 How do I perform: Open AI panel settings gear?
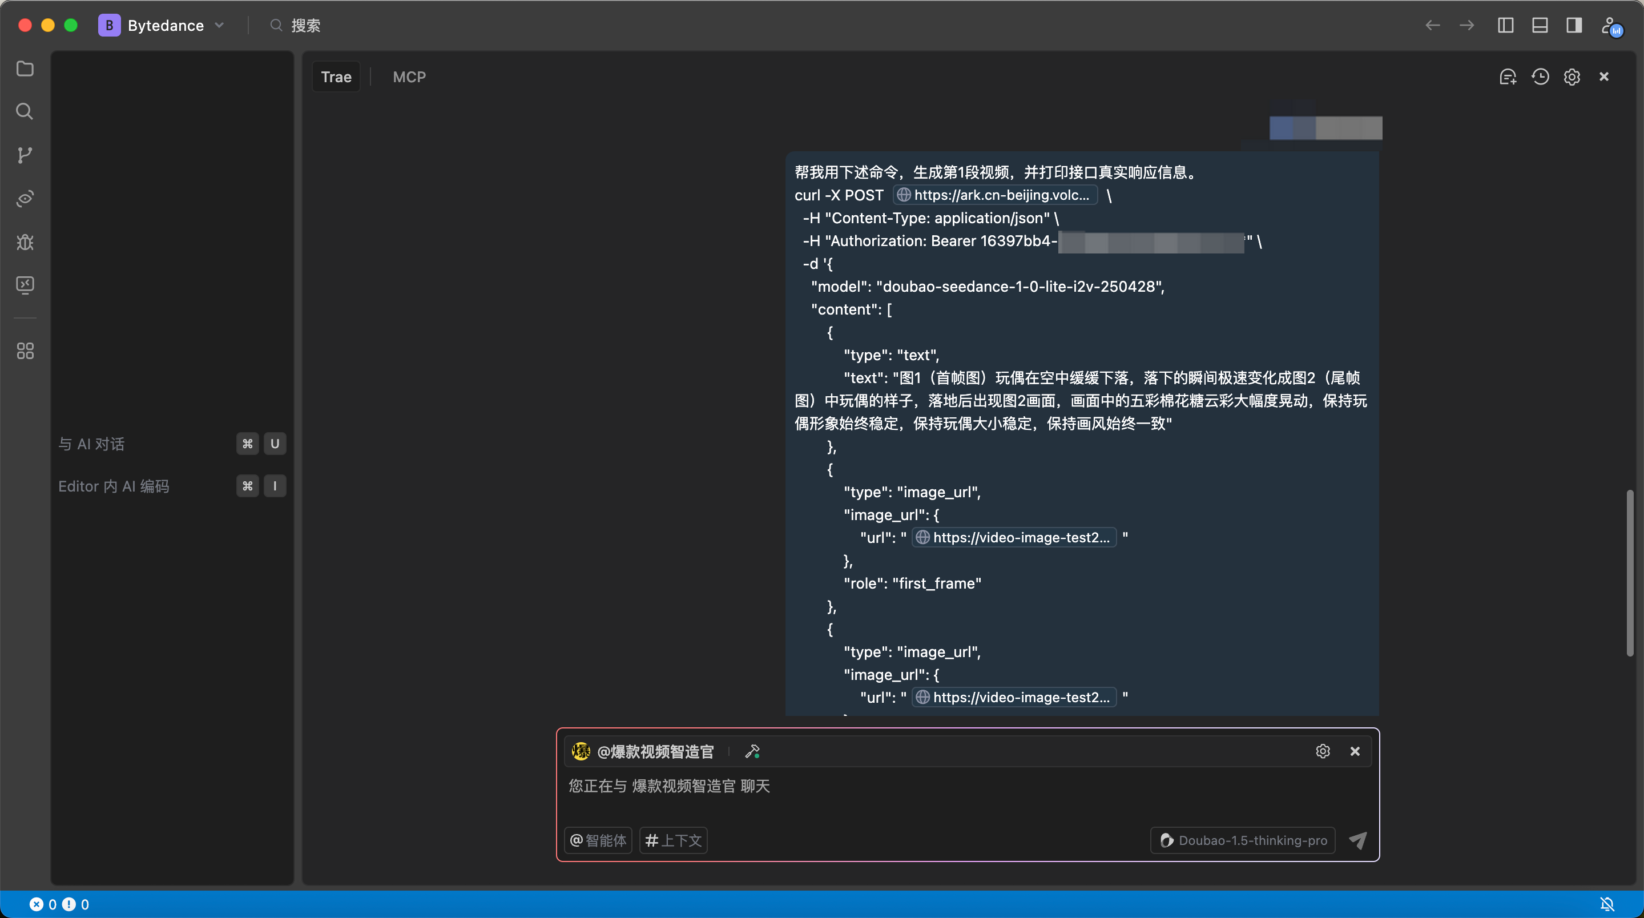1572,76
